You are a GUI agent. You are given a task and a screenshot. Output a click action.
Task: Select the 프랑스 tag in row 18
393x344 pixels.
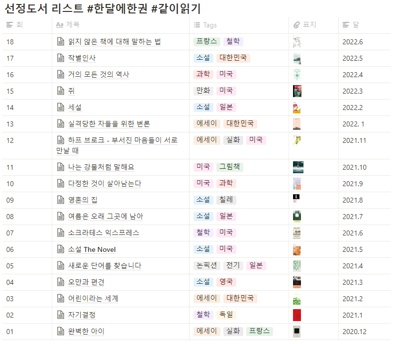pyautogui.click(x=207, y=41)
